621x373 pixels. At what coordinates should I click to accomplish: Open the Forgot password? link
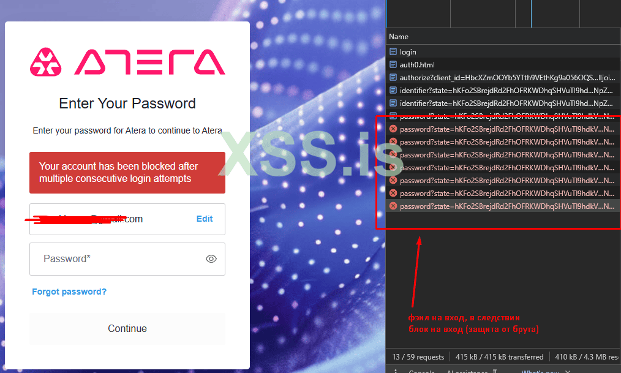click(x=69, y=292)
